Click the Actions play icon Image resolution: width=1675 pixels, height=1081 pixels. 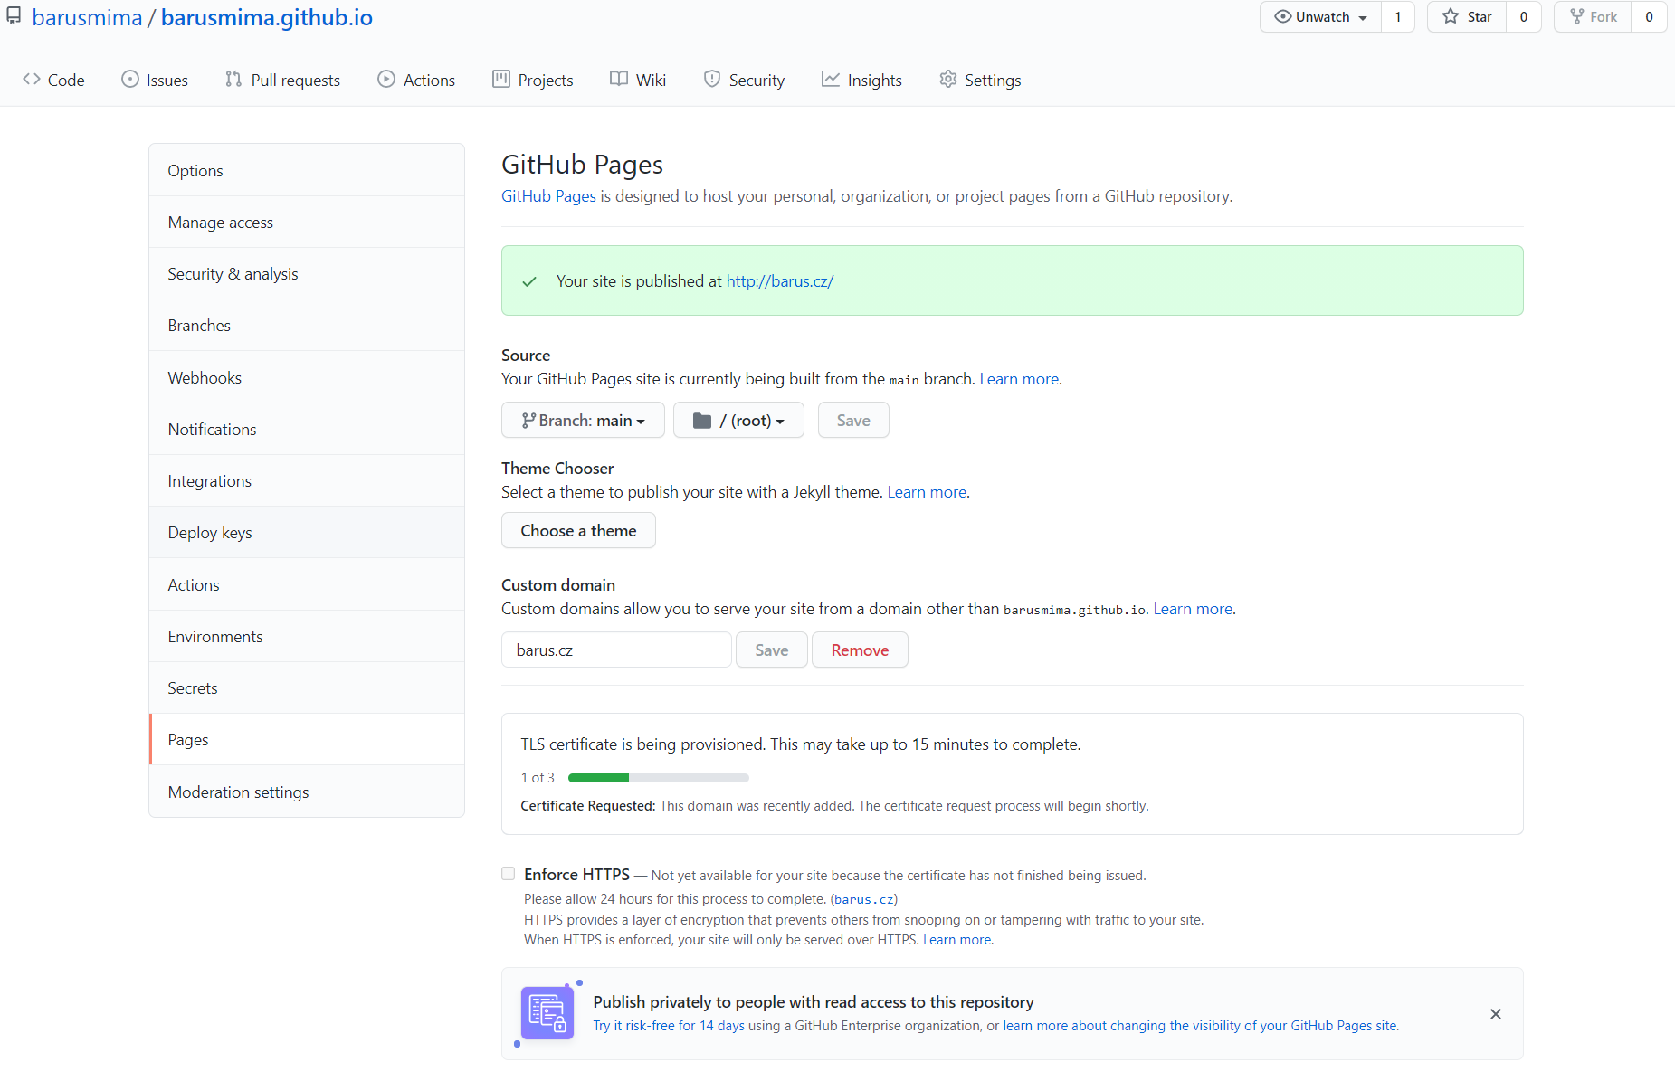386,80
